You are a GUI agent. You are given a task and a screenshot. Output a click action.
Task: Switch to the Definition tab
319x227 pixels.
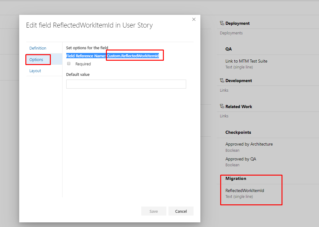click(37, 48)
